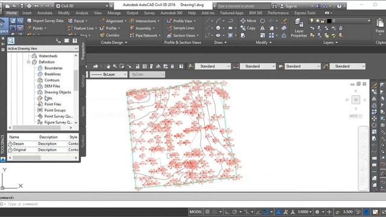Switch to the Insert ribbon tab
This screenshot has height=217, width=386.
[x=27, y=13]
